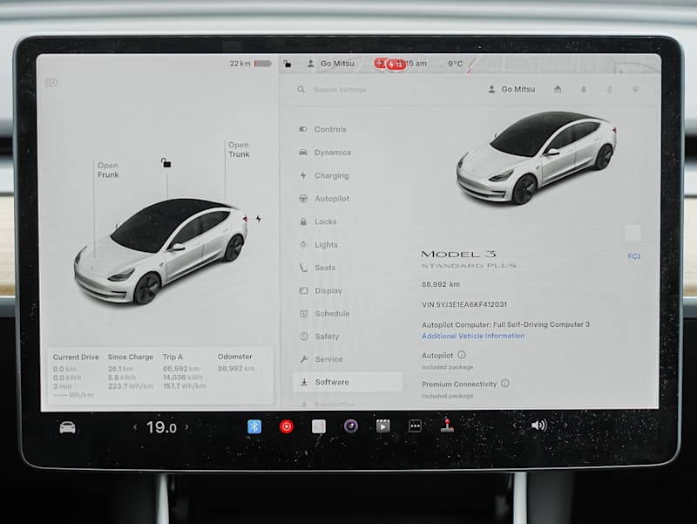
Task: Focus the Search Settings field
Action: pos(340,90)
